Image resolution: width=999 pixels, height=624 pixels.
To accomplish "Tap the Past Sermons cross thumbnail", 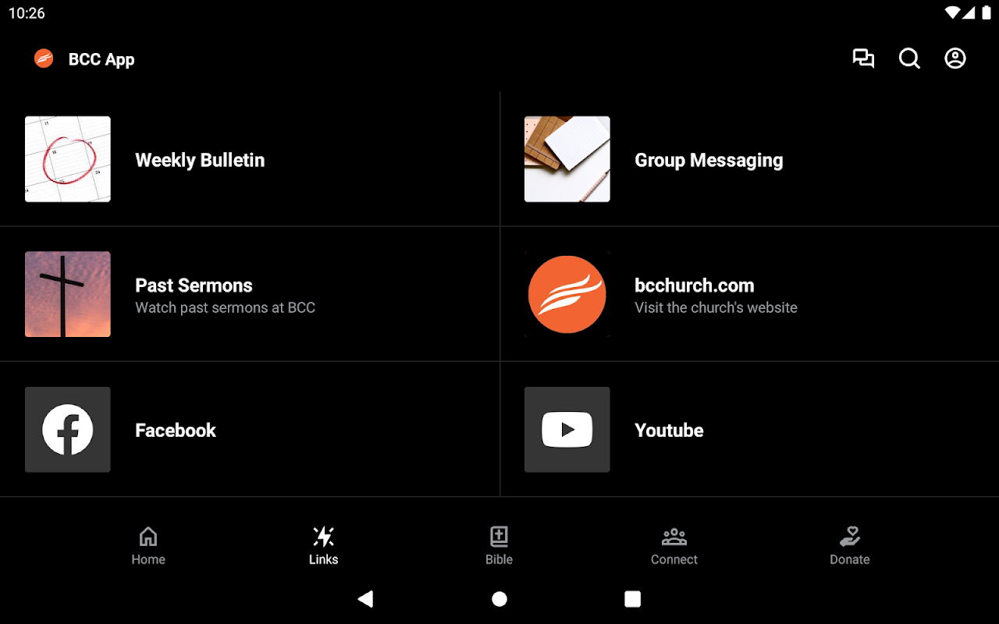I will (68, 294).
